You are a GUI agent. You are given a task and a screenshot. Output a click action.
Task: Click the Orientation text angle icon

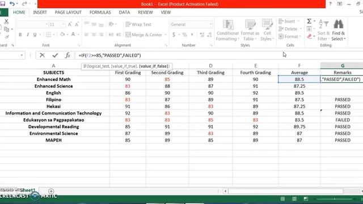pyautogui.click(x=111, y=24)
